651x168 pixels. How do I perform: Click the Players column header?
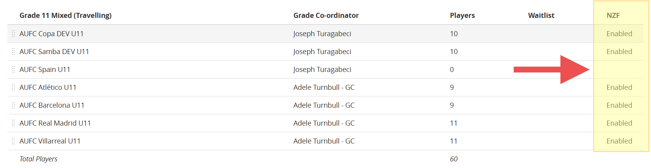click(x=462, y=16)
